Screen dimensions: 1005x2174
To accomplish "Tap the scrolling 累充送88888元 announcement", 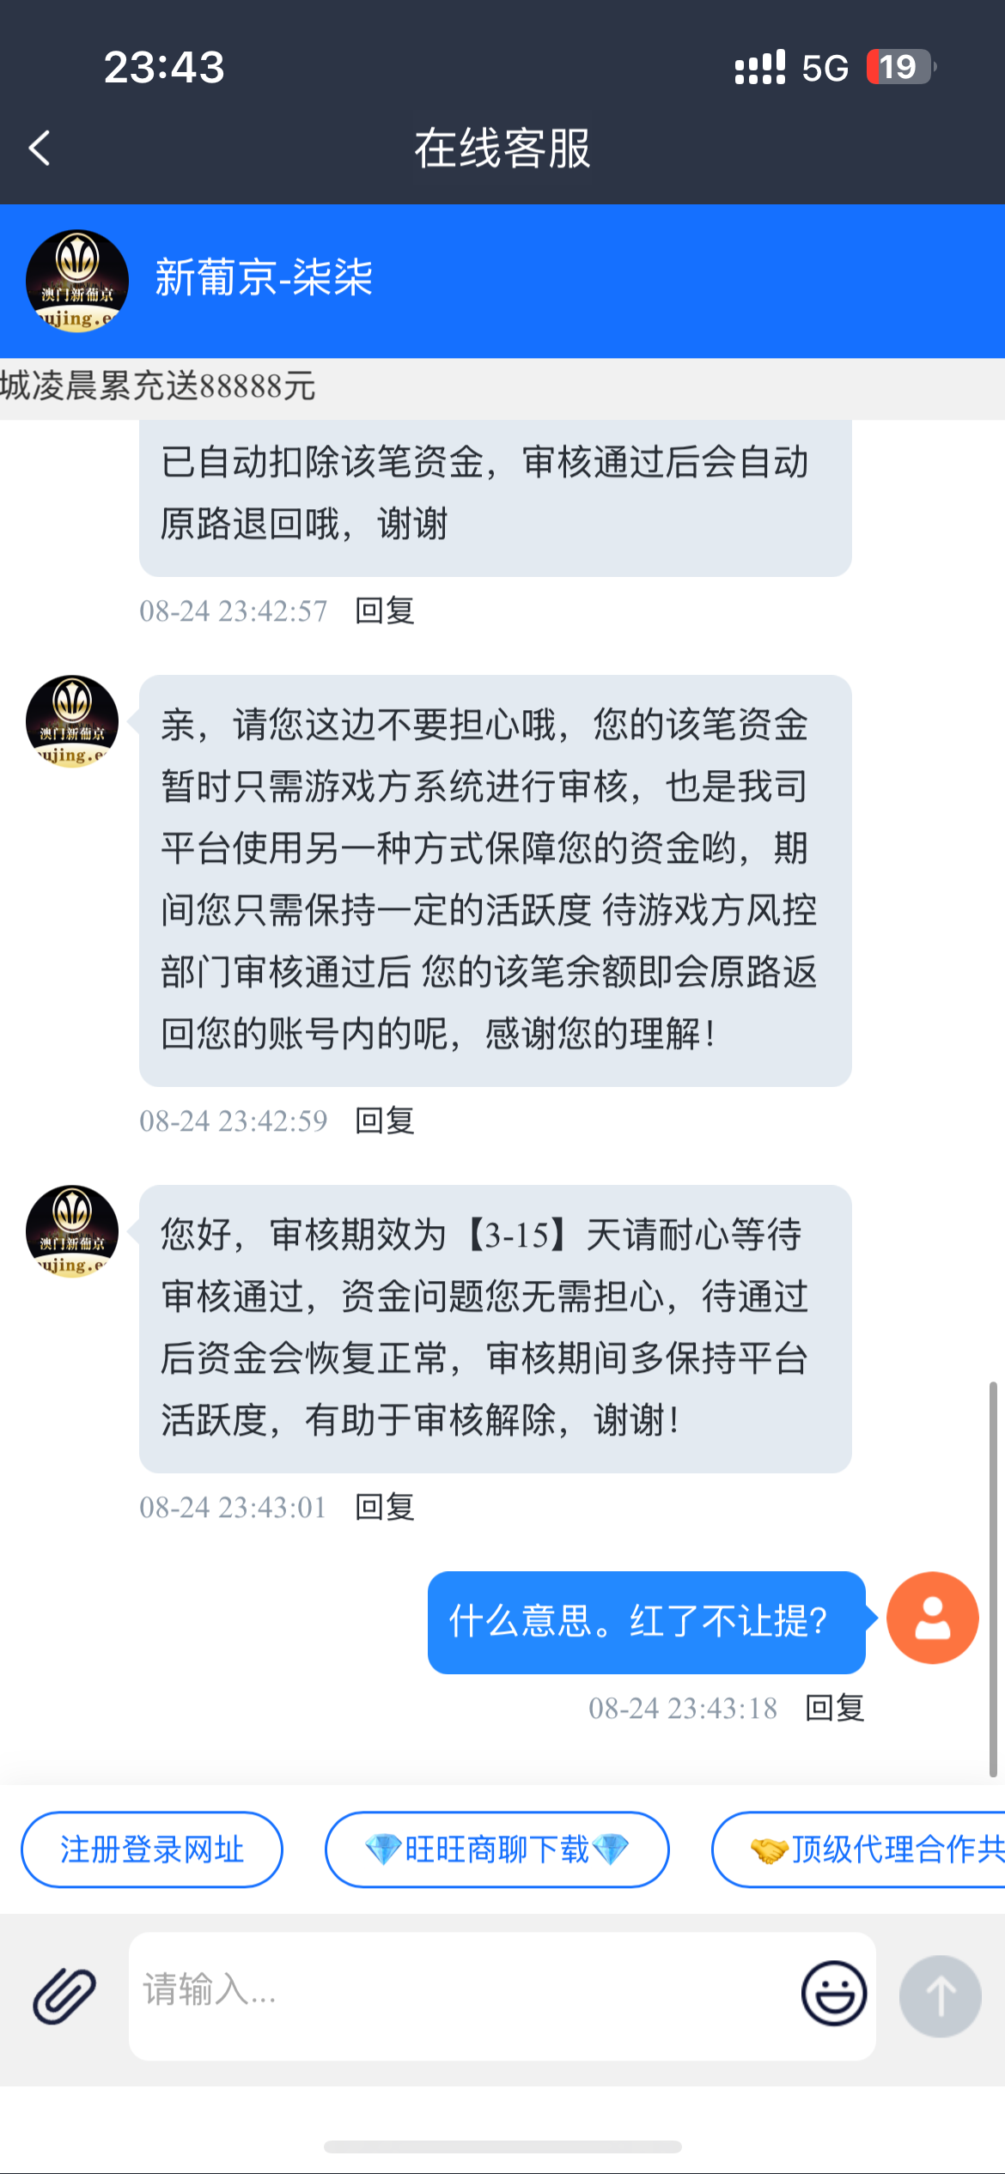I will [158, 386].
